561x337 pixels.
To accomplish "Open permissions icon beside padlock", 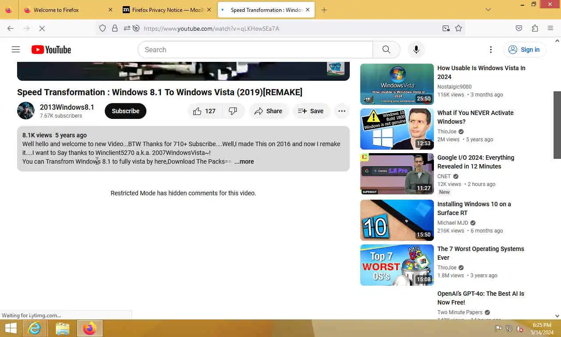I will click(x=127, y=28).
